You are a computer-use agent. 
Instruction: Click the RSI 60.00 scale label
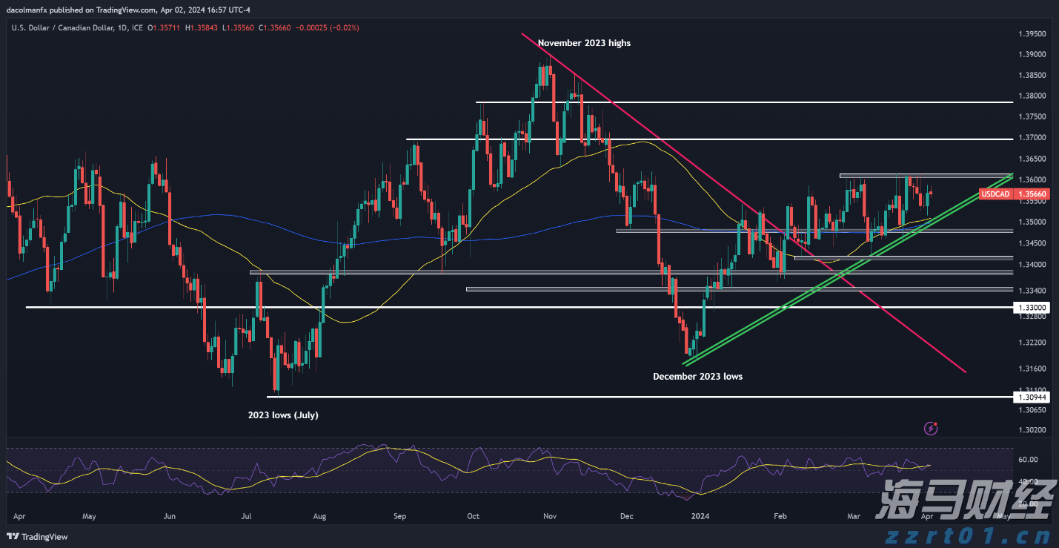[1027, 460]
